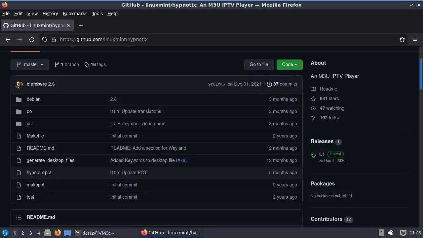Click the debian folder icon
This screenshot has height=238, width=423.
click(19, 99)
